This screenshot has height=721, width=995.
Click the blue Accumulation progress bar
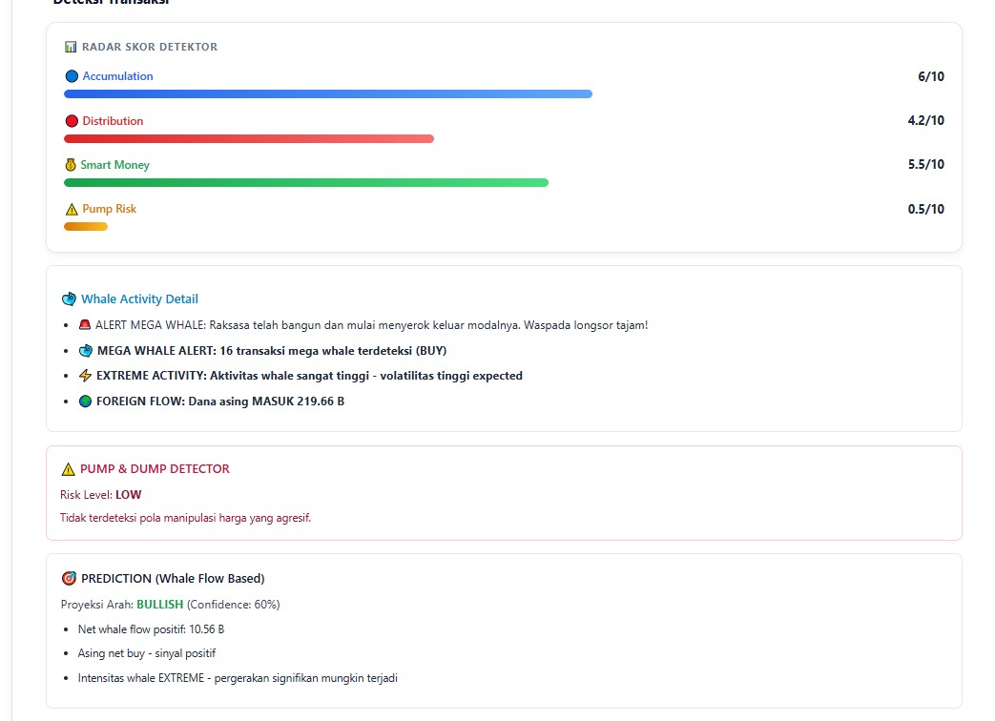(x=328, y=93)
